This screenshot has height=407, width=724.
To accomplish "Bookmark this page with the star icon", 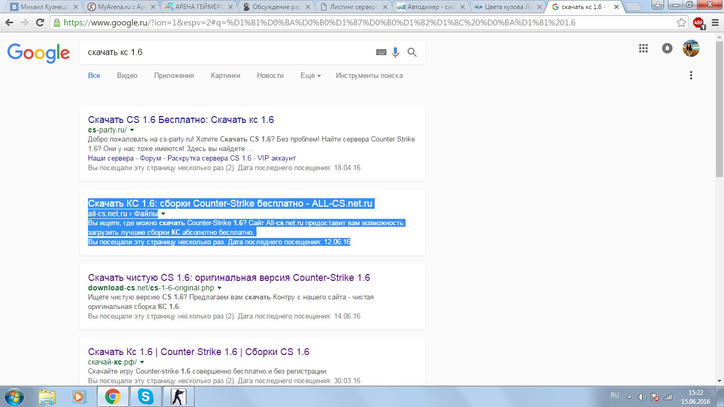I will pos(682,23).
